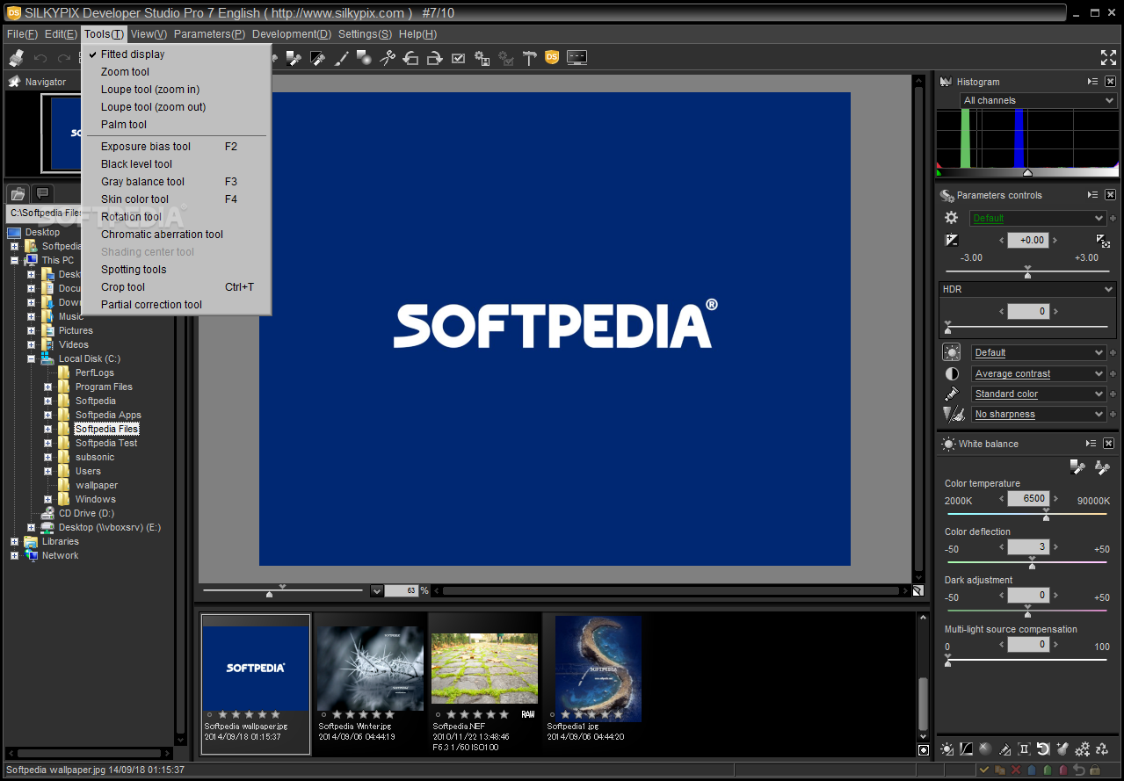Click the scissors cut icon in the toolbar
Image resolution: width=1124 pixels, height=781 pixels.
pos(388,58)
